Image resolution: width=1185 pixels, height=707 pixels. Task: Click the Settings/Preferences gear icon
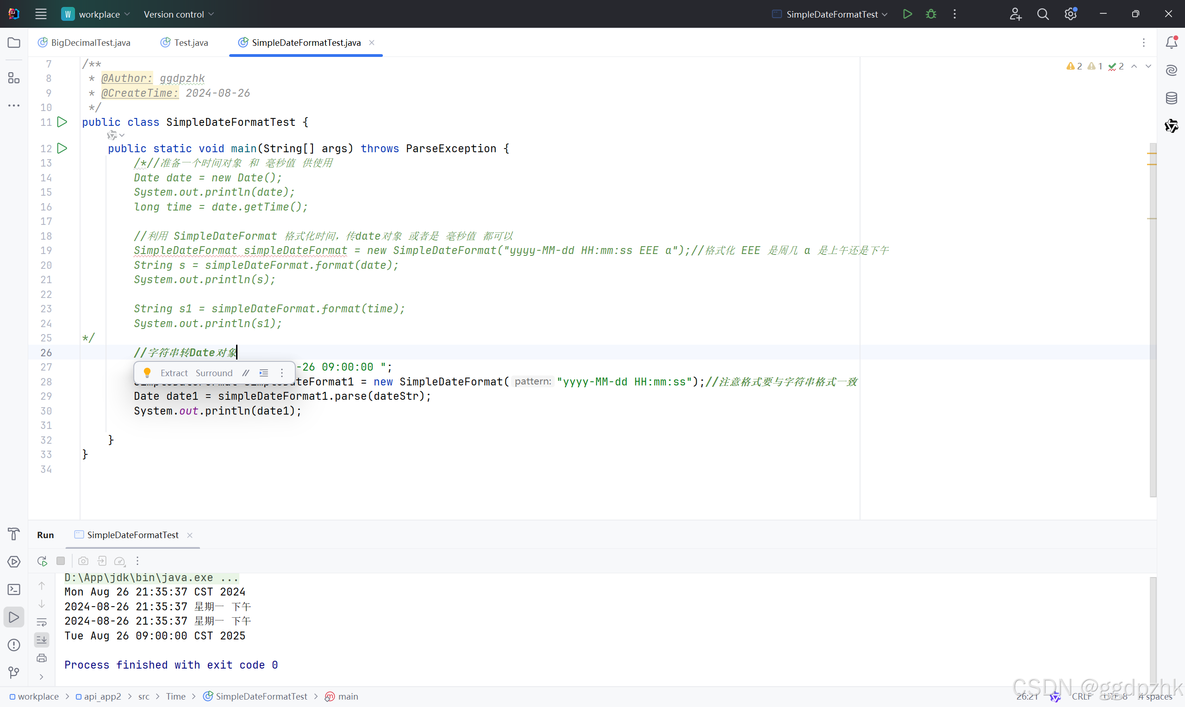(1071, 14)
